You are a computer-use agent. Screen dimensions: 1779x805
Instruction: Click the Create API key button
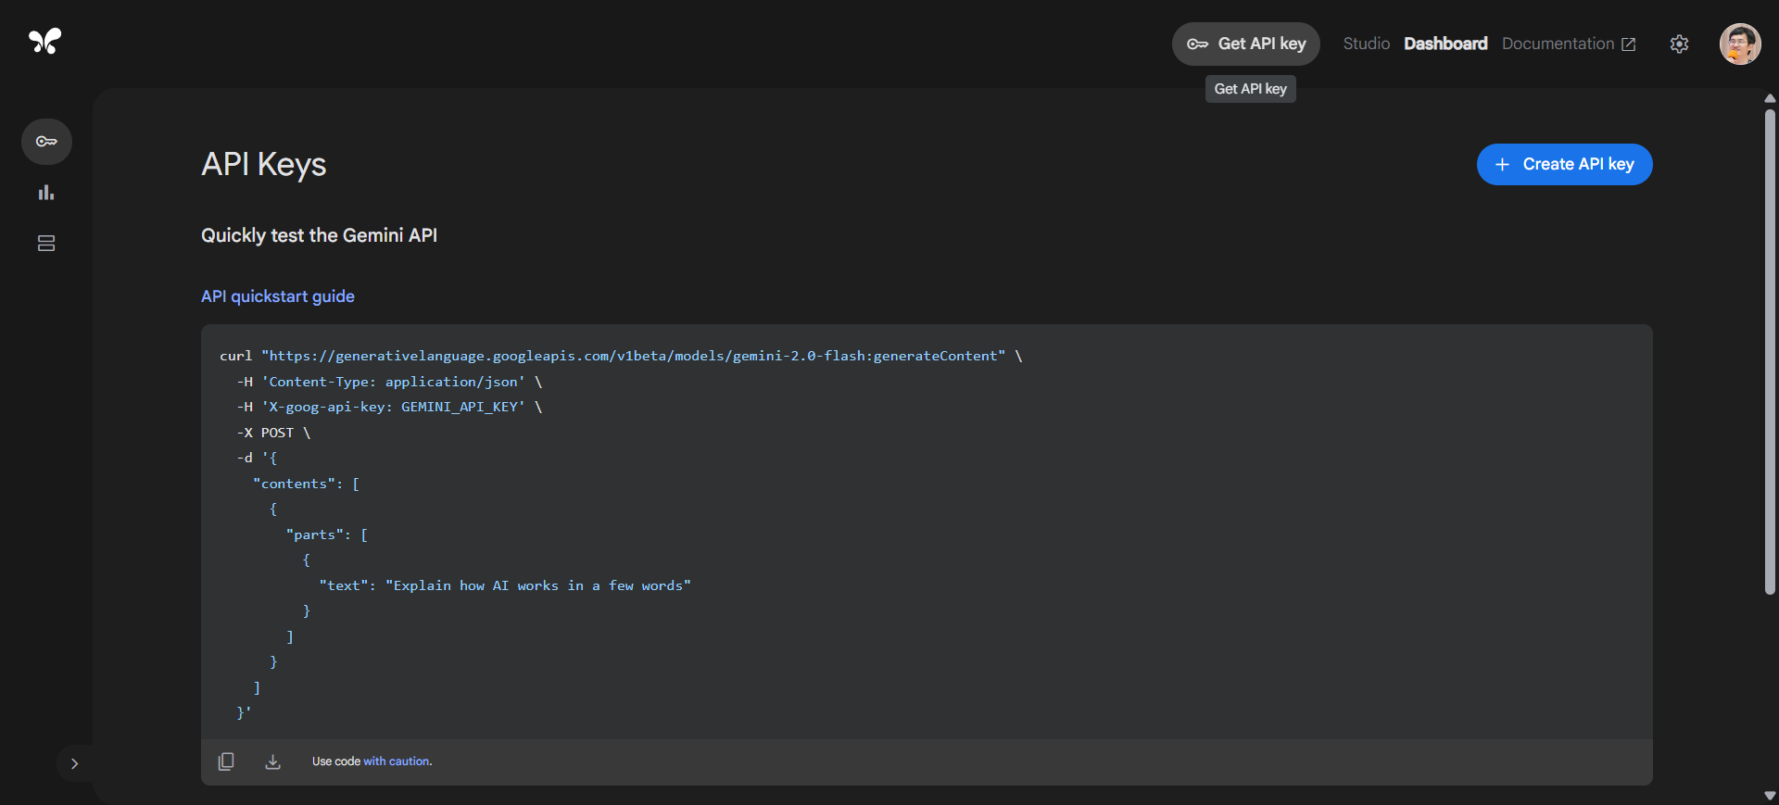coord(1564,164)
